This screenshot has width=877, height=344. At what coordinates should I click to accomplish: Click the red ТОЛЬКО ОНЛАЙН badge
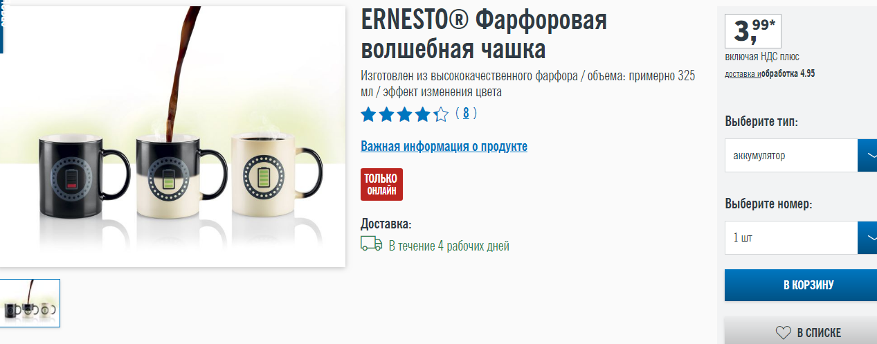click(381, 184)
